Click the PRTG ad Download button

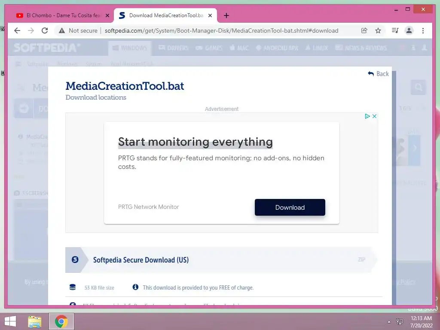coord(290,208)
